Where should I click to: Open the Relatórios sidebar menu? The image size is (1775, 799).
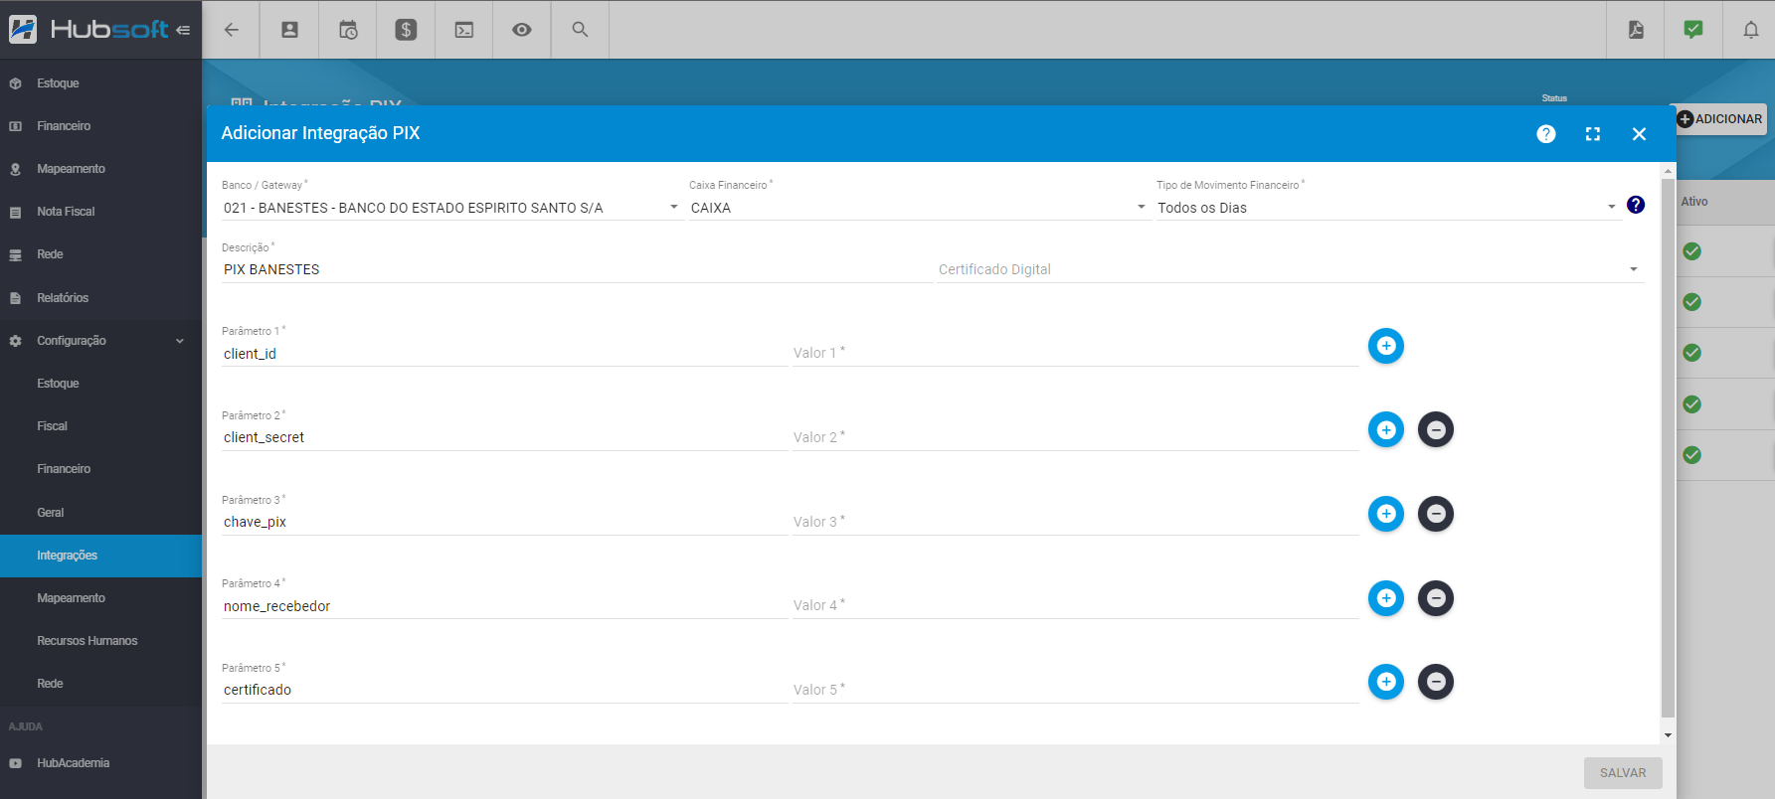point(100,298)
